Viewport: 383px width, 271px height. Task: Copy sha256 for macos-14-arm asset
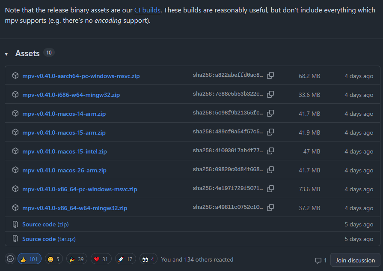pos(270,113)
